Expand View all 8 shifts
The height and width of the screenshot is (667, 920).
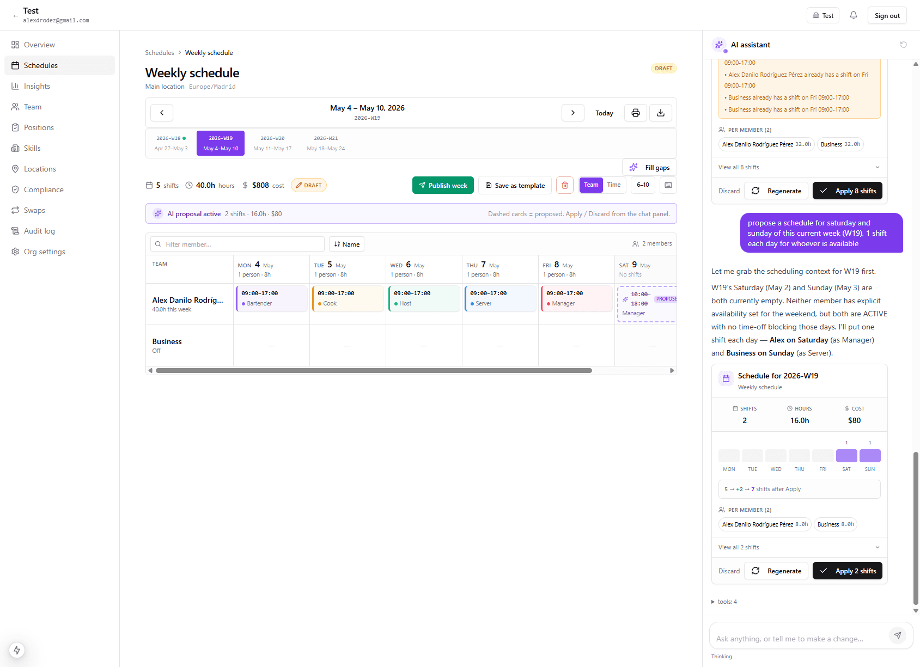[799, 167]
